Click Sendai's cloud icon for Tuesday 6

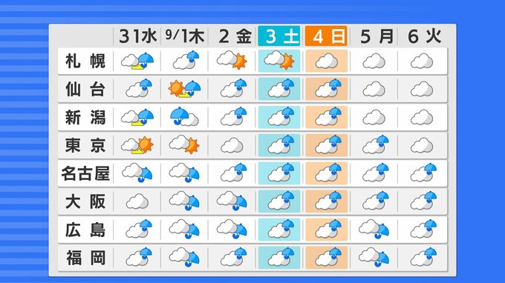pos(422,89)
